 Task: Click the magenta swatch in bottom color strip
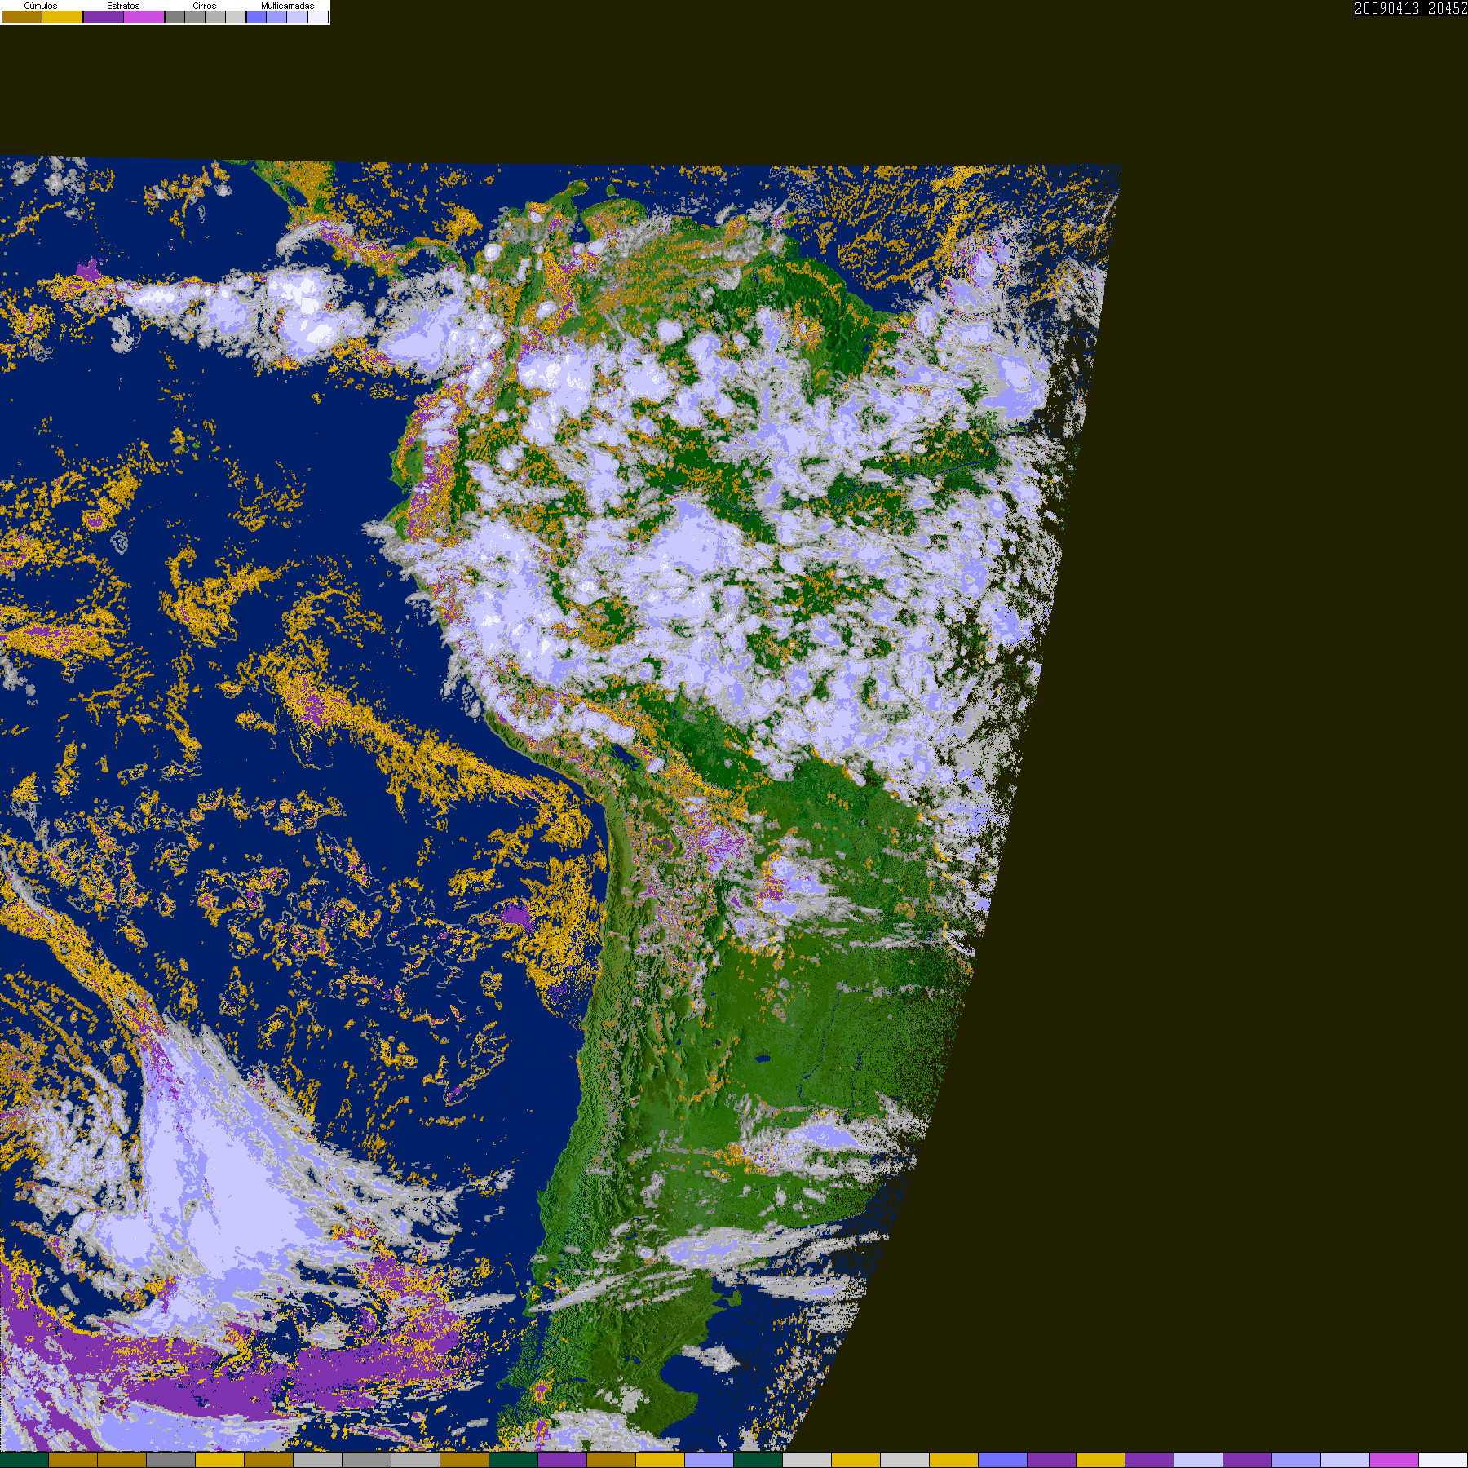(x=1395, y=1460)
